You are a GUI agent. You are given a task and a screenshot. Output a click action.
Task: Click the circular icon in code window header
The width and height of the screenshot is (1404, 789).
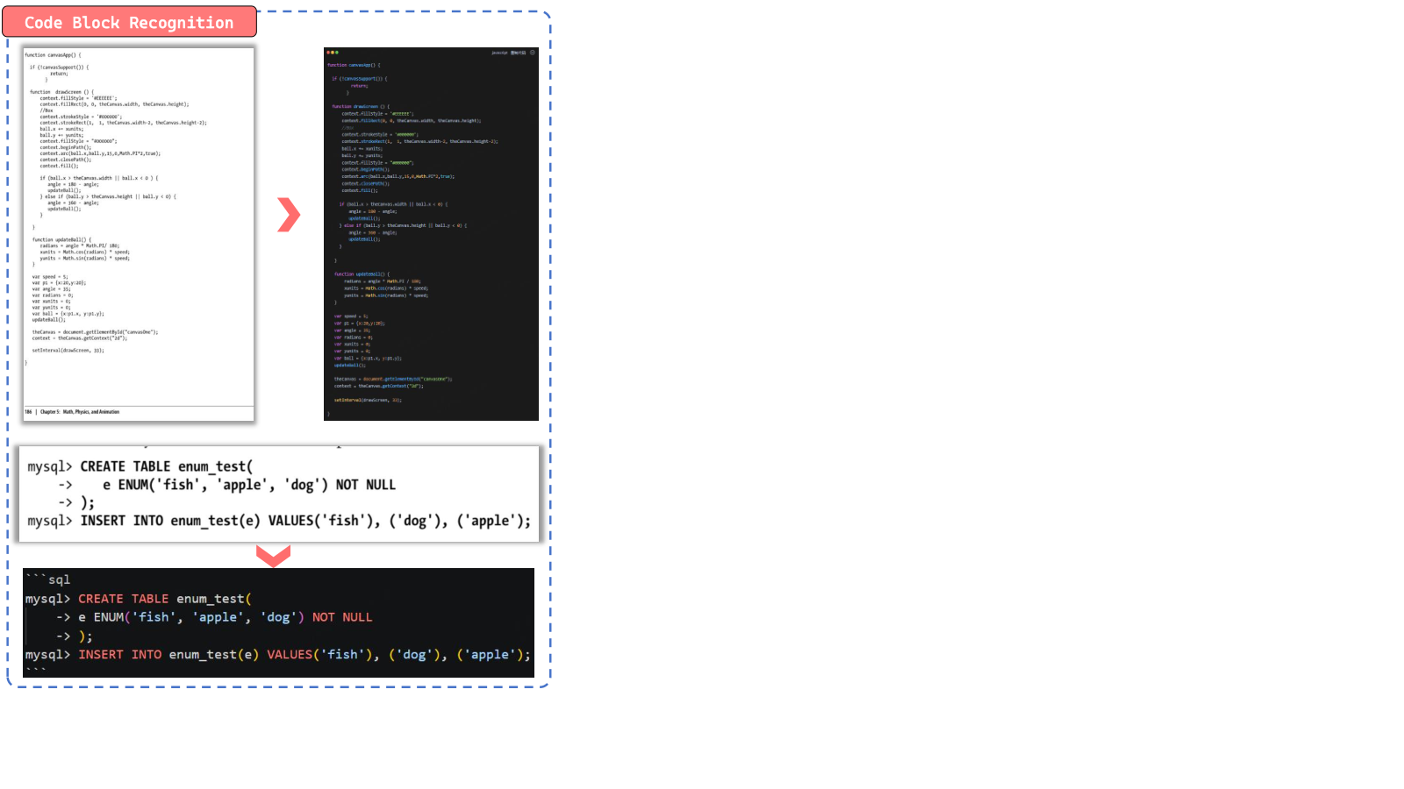pos(533,53)
